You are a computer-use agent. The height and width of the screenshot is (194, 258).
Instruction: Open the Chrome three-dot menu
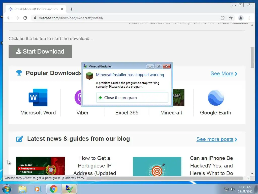[x=249, y=18]
